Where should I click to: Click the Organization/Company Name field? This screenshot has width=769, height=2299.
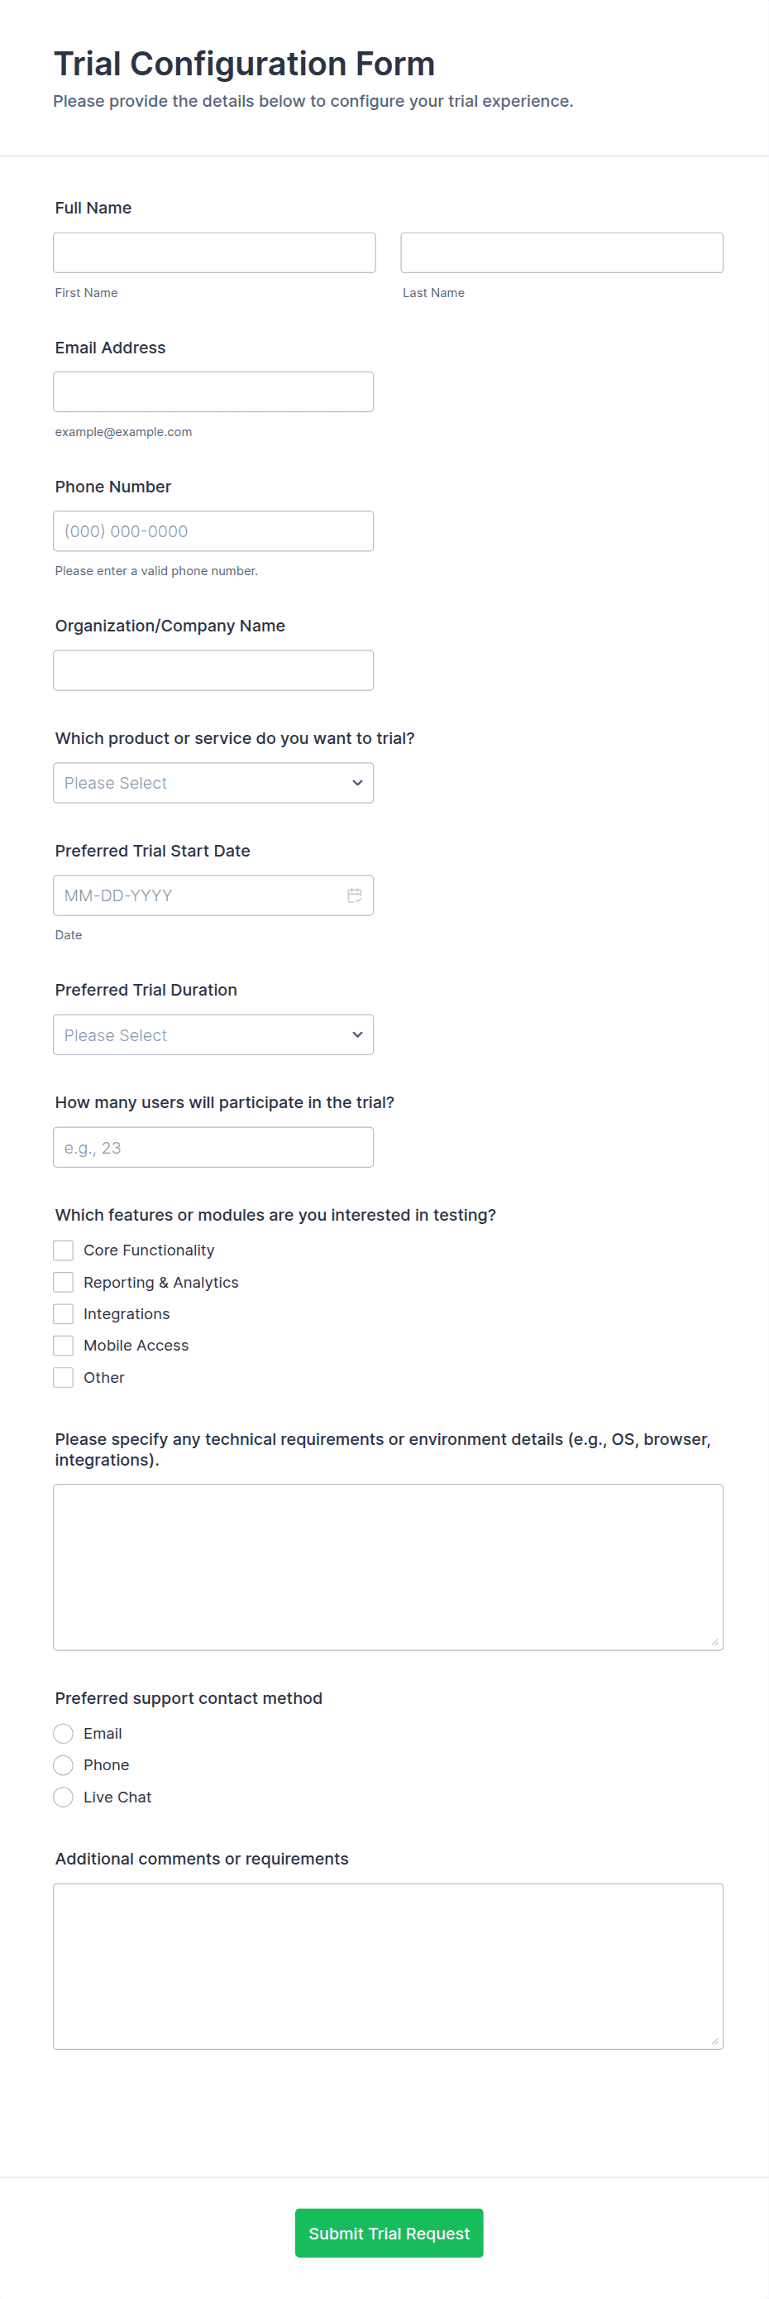pos(213,670)
